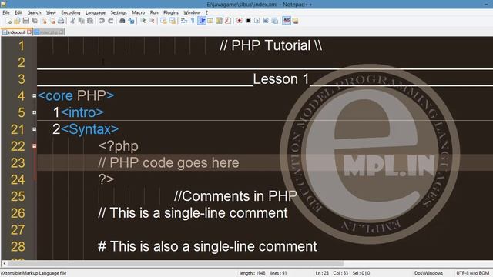Start macro recording with the red Record icon
Screen dimensions: 493x277
(x=240, y=21)
